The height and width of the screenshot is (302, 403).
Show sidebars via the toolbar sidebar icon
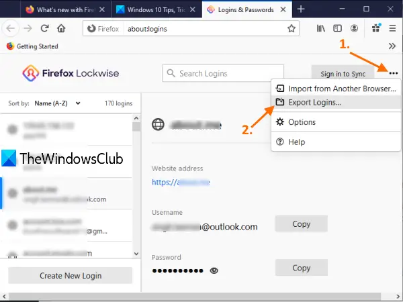pyautogui.click(x=337, y=28)
